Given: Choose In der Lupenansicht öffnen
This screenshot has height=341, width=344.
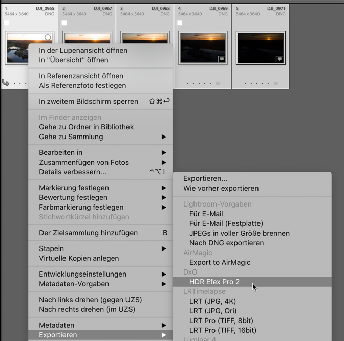Looking at the screenshot, I should [x=100, y=51].
